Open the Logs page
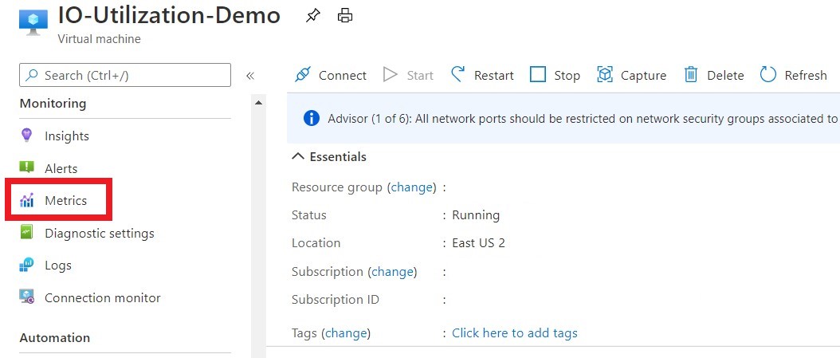 [57, 266]
